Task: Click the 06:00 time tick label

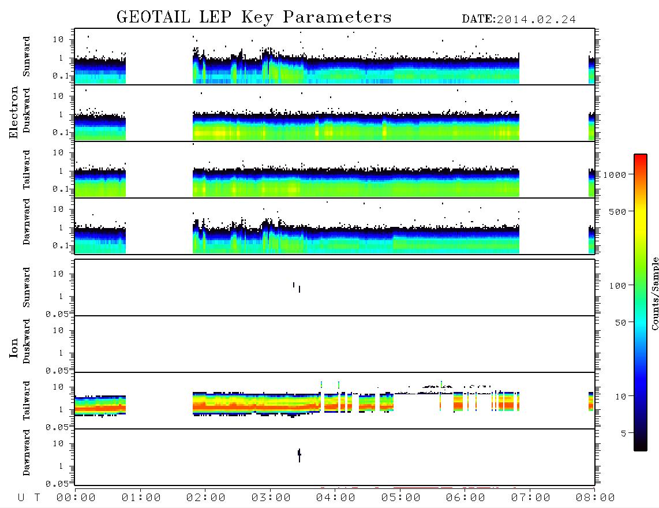Action: click(466, 498)
